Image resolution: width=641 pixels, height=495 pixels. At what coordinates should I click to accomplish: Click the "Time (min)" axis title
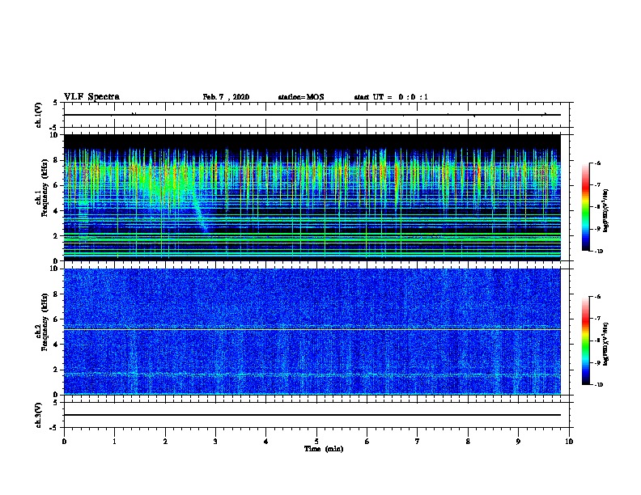click(x=324, y=449)
